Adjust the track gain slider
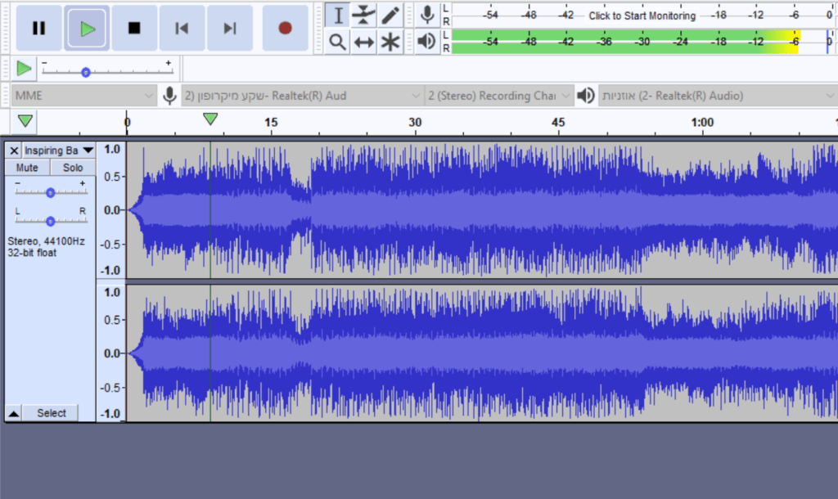Image resolution: width=838 pixels, height=499 pixels. (x=50, y=192)
